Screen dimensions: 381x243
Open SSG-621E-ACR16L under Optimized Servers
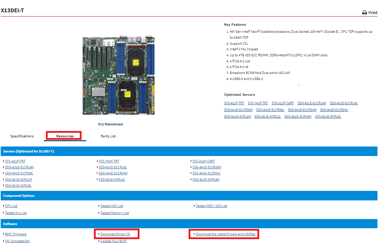point(328,117)
